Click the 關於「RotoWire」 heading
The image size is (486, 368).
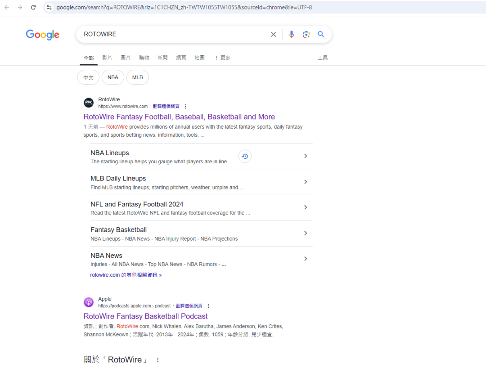[x=115, y=359]
